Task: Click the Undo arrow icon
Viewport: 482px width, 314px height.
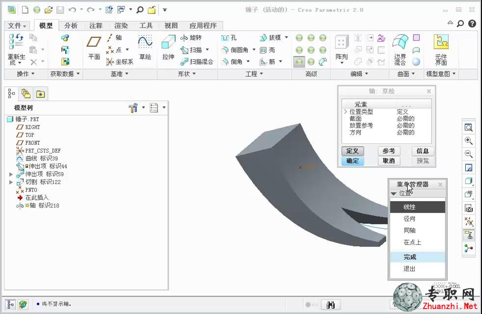Action: point(72,10)
